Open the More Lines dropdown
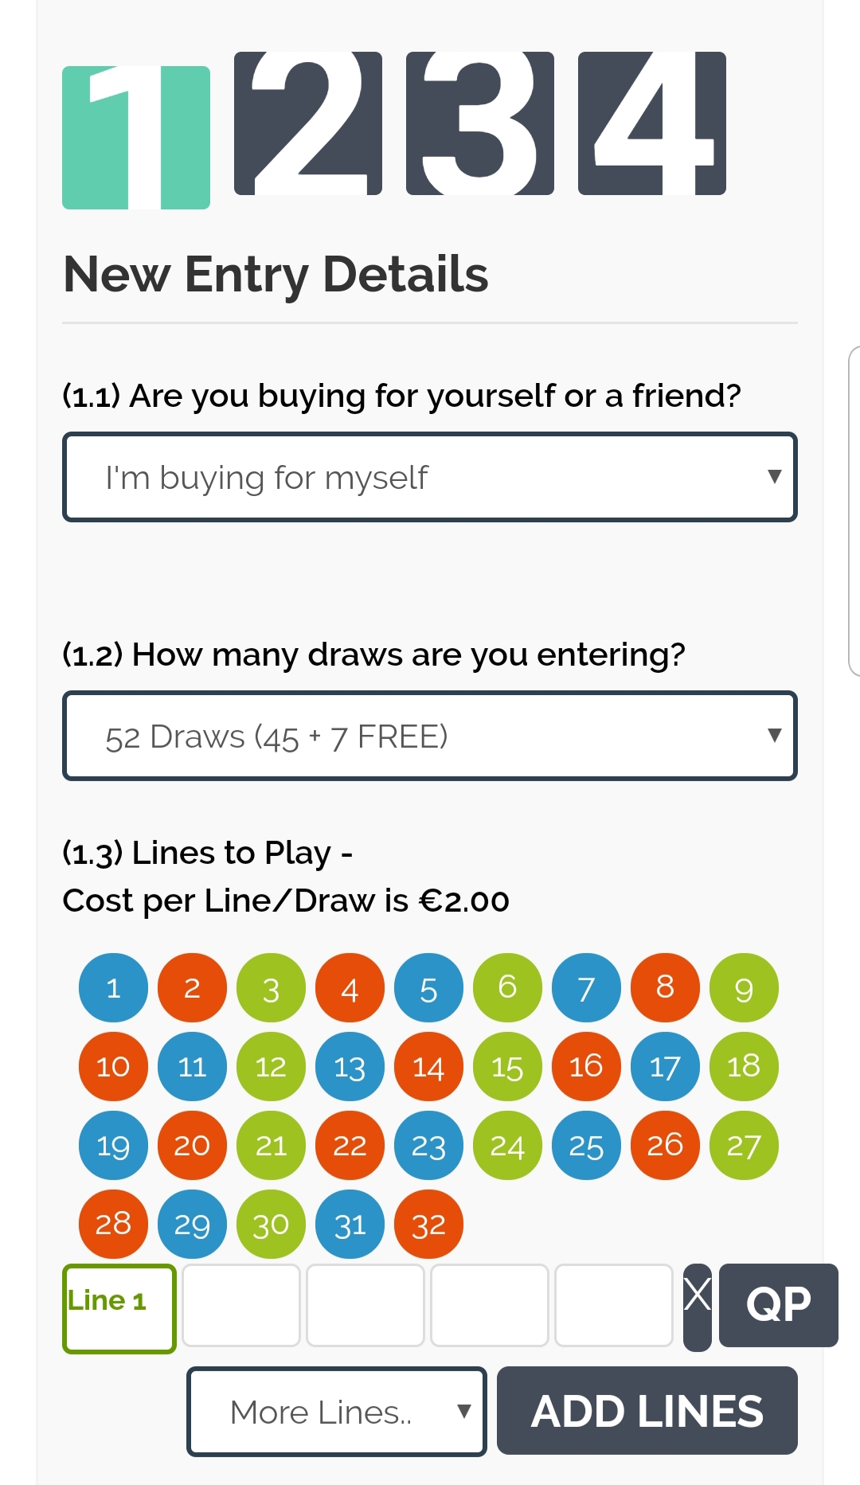860x1485 pixels. pos(336,1412)
